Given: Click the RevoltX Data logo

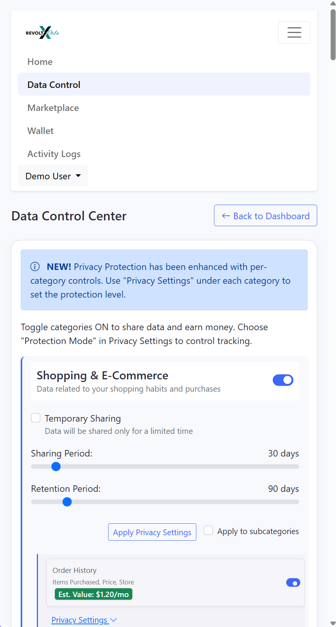Looking at the screenshot, I should (x=42, y=33).
